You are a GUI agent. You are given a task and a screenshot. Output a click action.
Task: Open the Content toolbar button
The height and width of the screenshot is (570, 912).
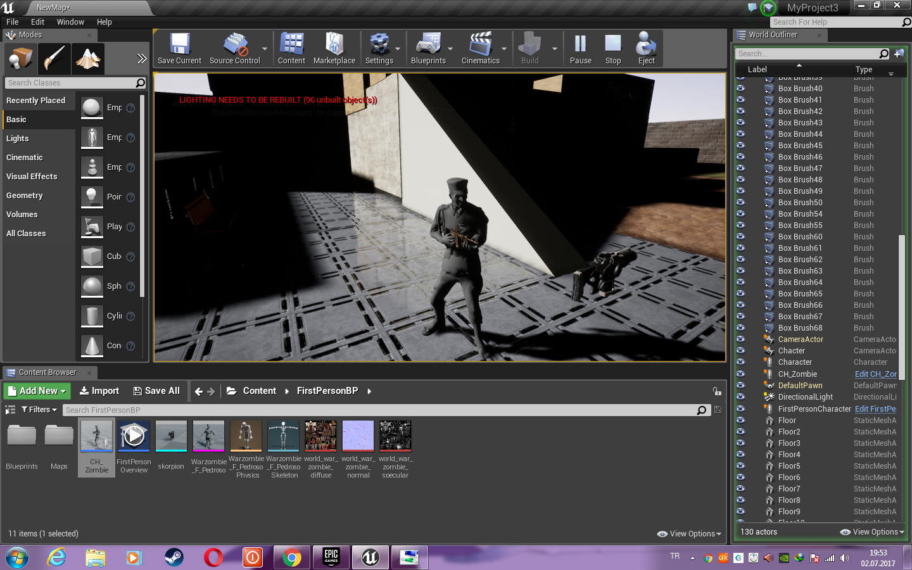(291, 49)
